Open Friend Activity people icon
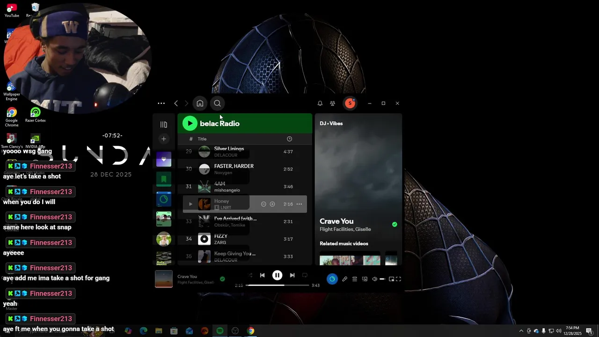599x337 pixels. (333, 103)
